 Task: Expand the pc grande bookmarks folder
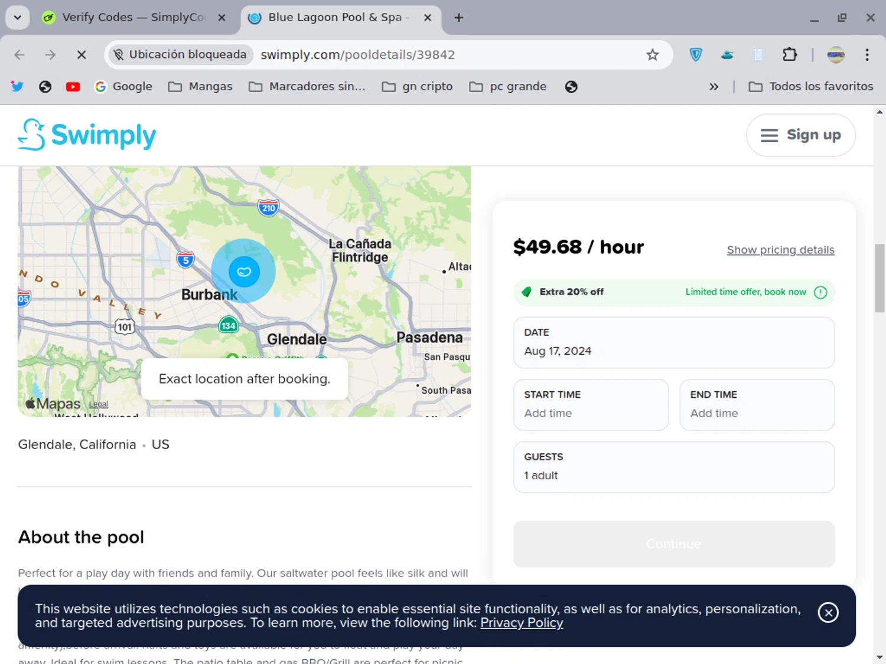508,87
